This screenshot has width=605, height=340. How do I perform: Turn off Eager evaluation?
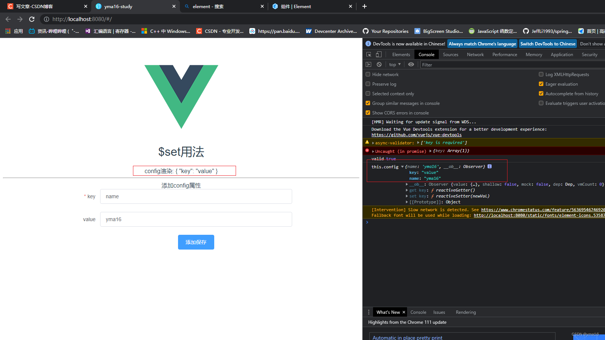pos(541,84)
